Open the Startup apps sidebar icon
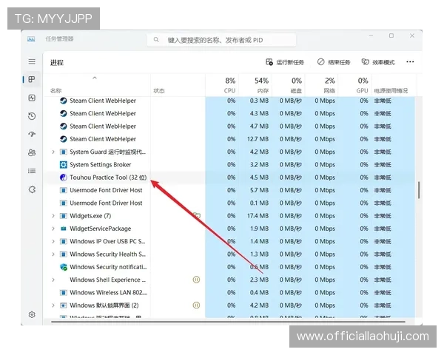The width and height of the screenshot is (444, 355). click(32, 135)
